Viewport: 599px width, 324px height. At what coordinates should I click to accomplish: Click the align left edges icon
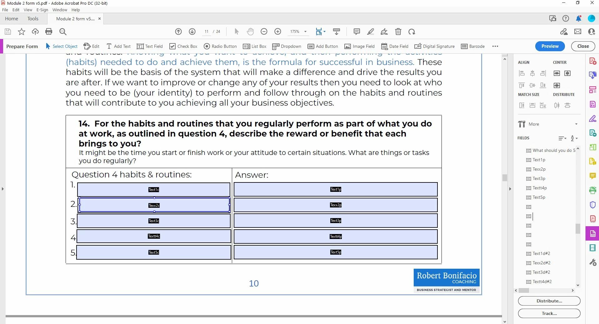522,73
